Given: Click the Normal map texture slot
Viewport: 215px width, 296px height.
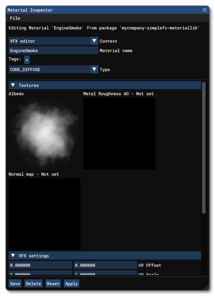Looking at the screenshot, I should (x=45, y=214).
